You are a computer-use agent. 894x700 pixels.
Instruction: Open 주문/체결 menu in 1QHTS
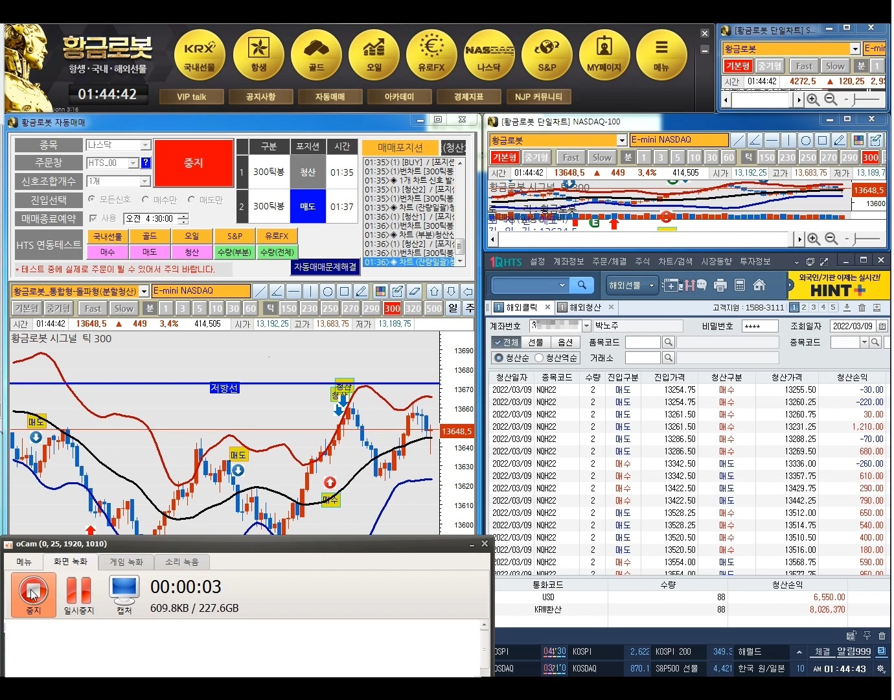609,261
